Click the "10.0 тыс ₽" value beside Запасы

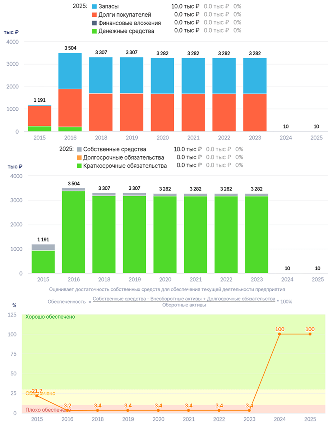pos(185,6)
